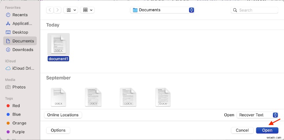Select Photos under Media
The width and height of the screenshot is (284, 140).
point(20,87)
